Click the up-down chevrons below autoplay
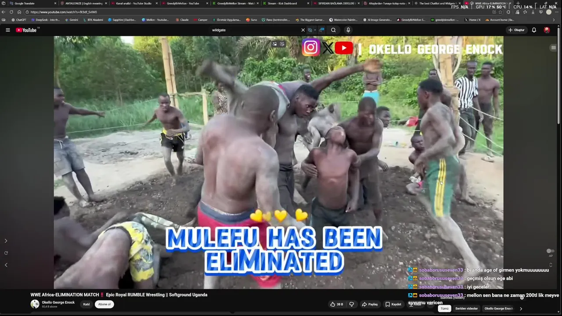This screenshot has width=562, height=316. pyautogui.click(x=551, y=265)
